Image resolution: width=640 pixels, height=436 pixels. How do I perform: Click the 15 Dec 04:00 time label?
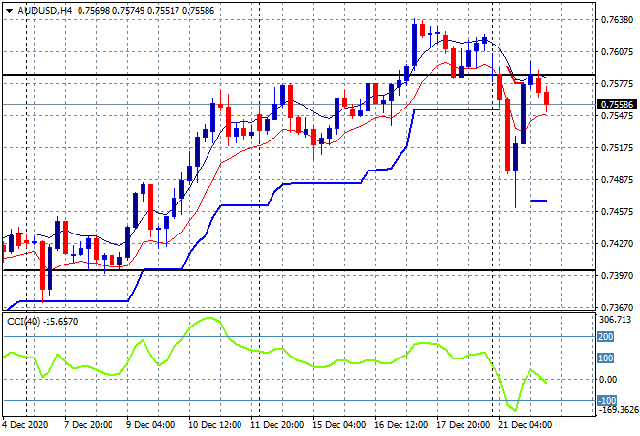tap(338, 425)
